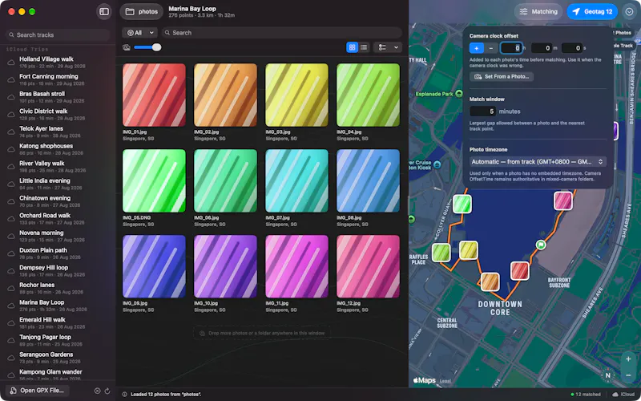Click the thumbnail size photo icon

pos(127,47)
